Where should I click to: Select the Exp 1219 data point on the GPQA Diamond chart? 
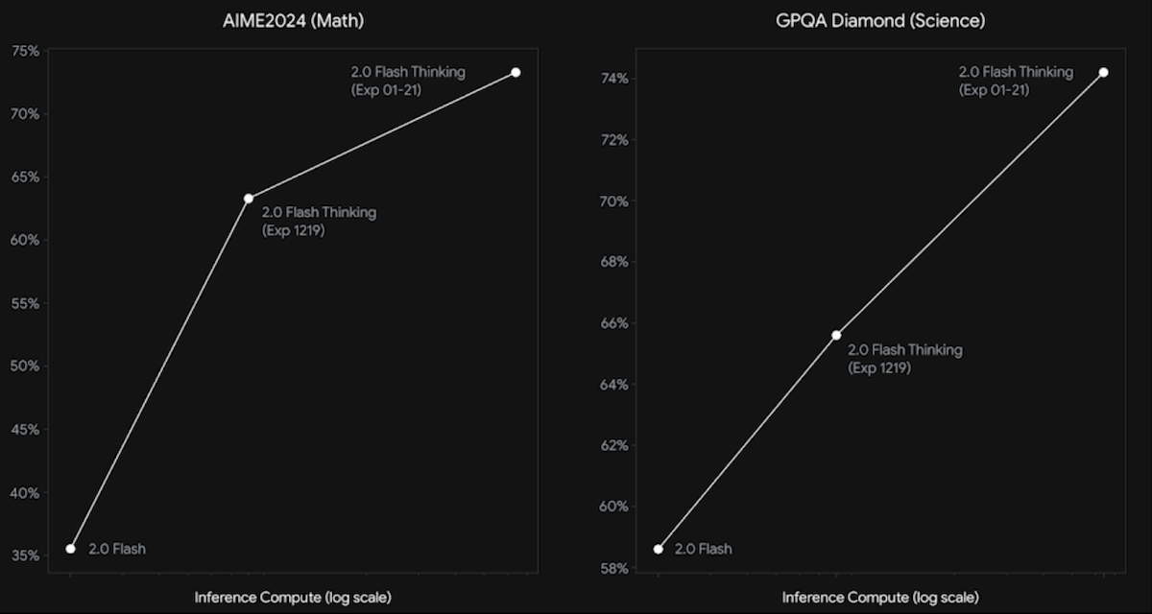(836, 335)
